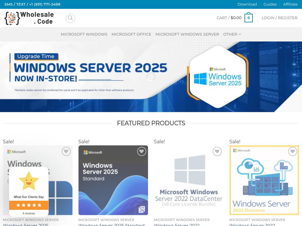Add Windows Server 2025 Datacenter to wishlist
This screenshot has width=302, height=226.
click(66, 152)
